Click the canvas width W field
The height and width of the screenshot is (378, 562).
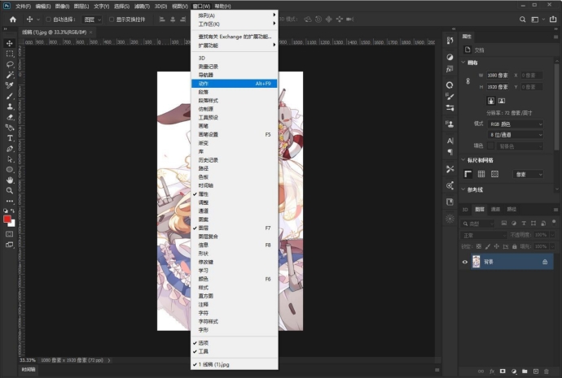pos(498,76)
